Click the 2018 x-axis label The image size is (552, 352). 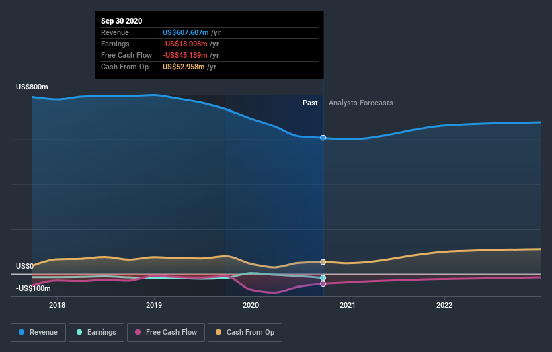click(x=57, y=305)
